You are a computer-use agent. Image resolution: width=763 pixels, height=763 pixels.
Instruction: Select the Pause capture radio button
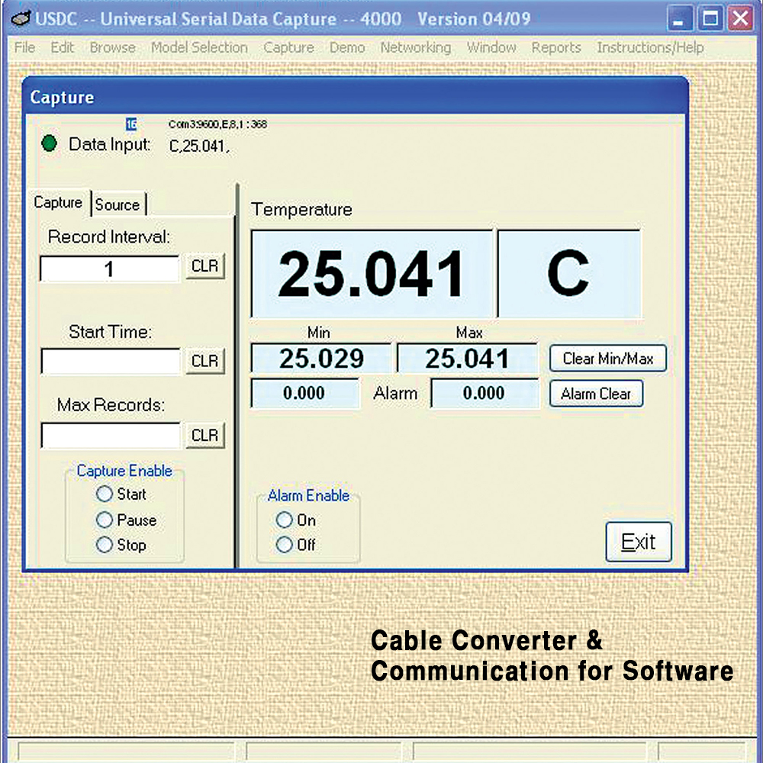(x=105, y=520)
